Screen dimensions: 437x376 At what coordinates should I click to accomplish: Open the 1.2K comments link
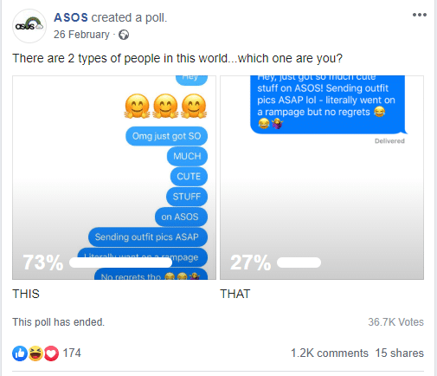[x=330, y=353]
